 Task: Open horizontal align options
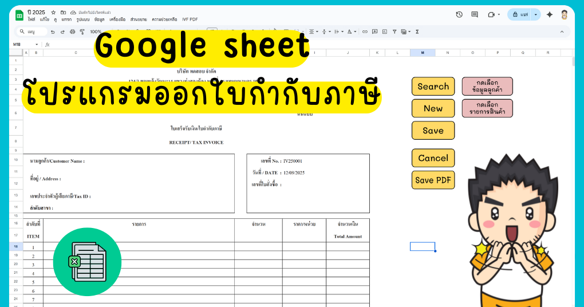pyautogui.click(x=314, y=32)
